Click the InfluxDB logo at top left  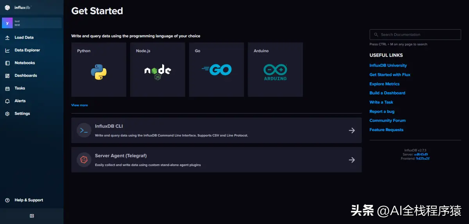point(7,7)
